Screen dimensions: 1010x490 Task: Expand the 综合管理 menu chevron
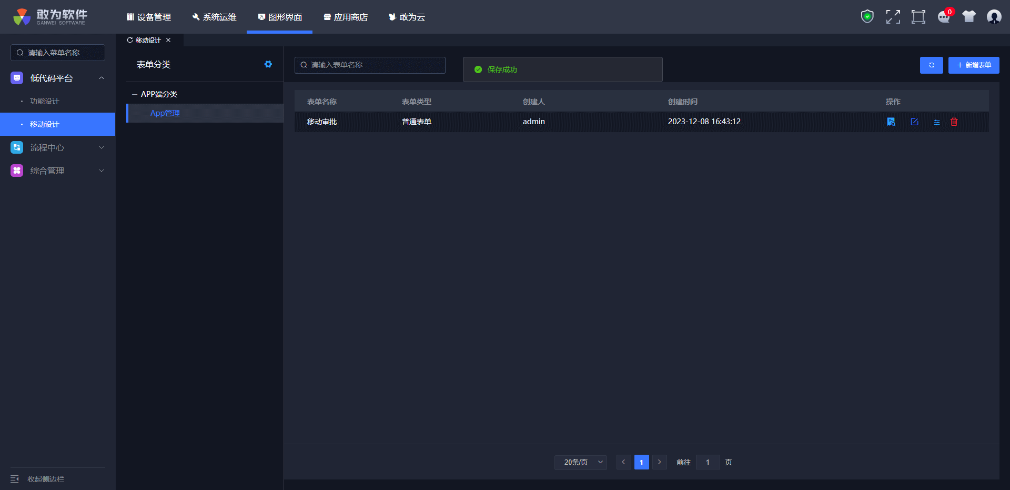coord(102,171)
